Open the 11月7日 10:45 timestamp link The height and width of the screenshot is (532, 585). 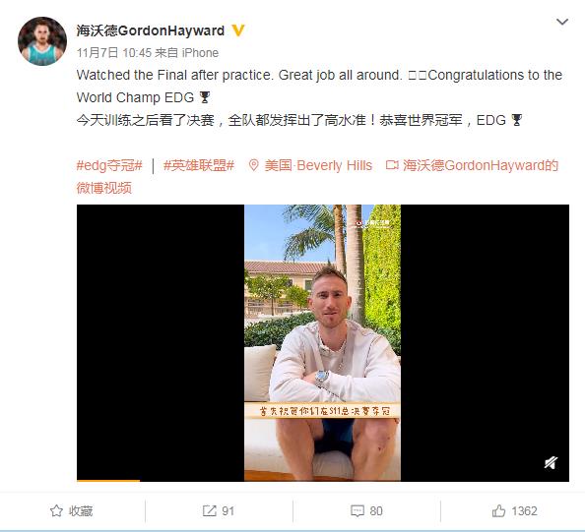pos(114,52)
